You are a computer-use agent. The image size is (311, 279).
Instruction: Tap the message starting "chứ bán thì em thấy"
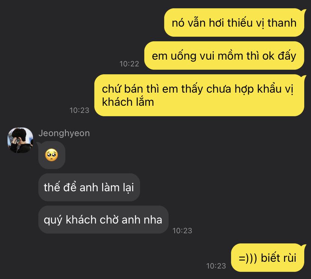(199, 95)
